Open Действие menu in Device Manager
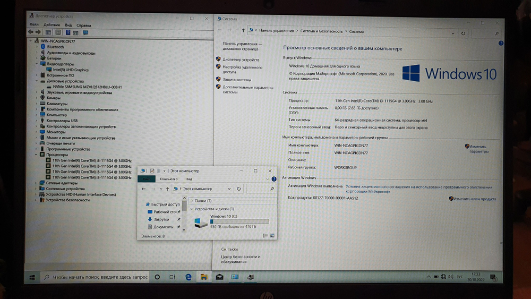 52,25
